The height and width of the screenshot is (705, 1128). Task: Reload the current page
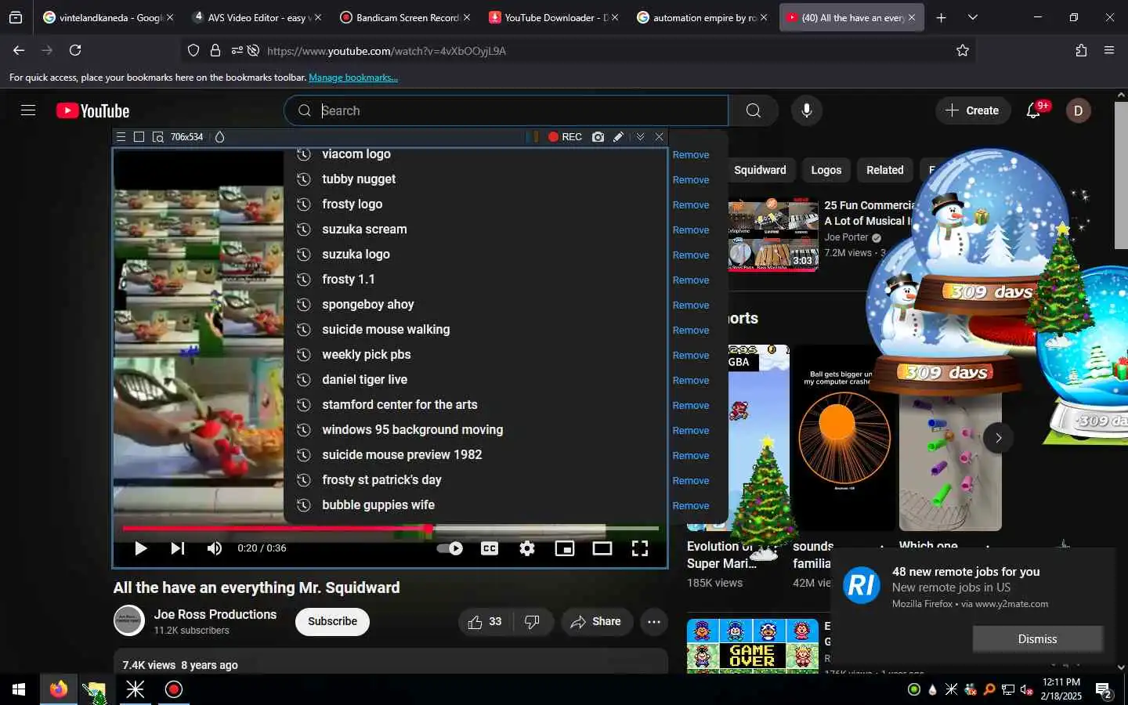point(75,50)
